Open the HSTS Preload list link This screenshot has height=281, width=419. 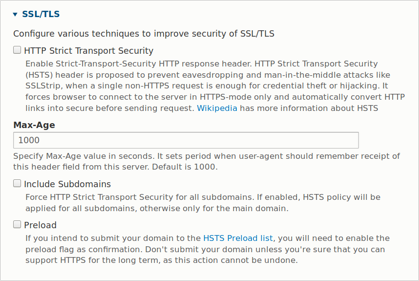pyautogui.click(x=238, y=238)
